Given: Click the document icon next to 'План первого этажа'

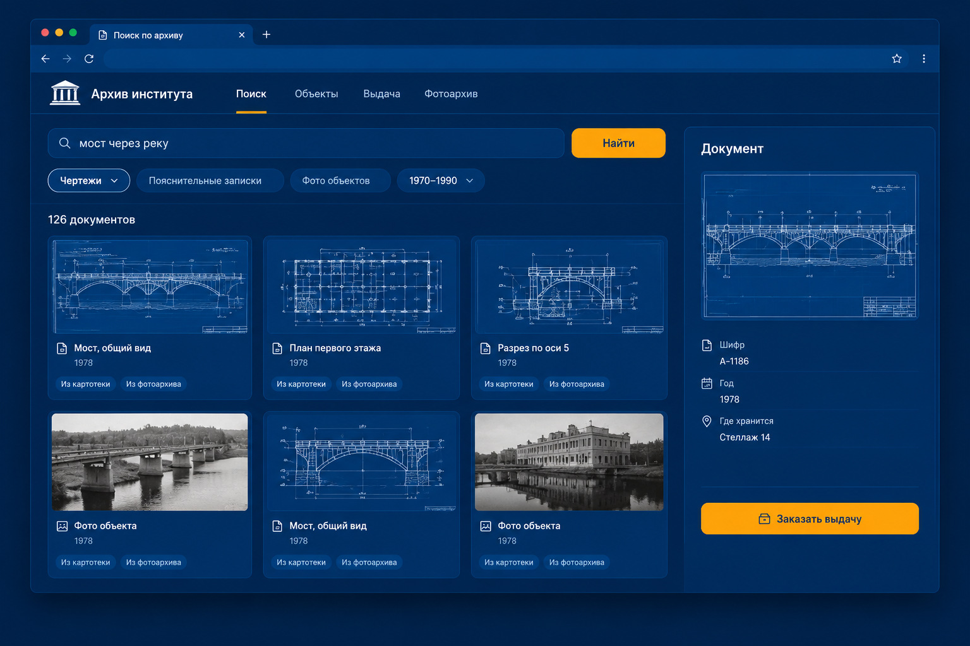Looking at the screenshot, I should tap(277, 348).
